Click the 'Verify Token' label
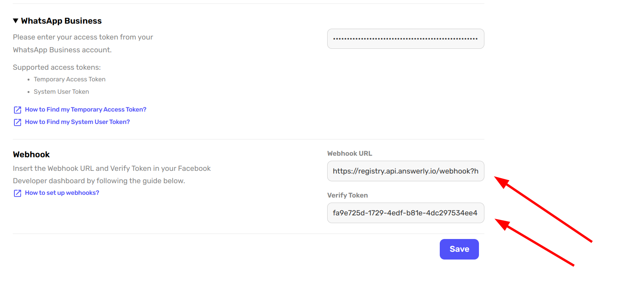 347,195
